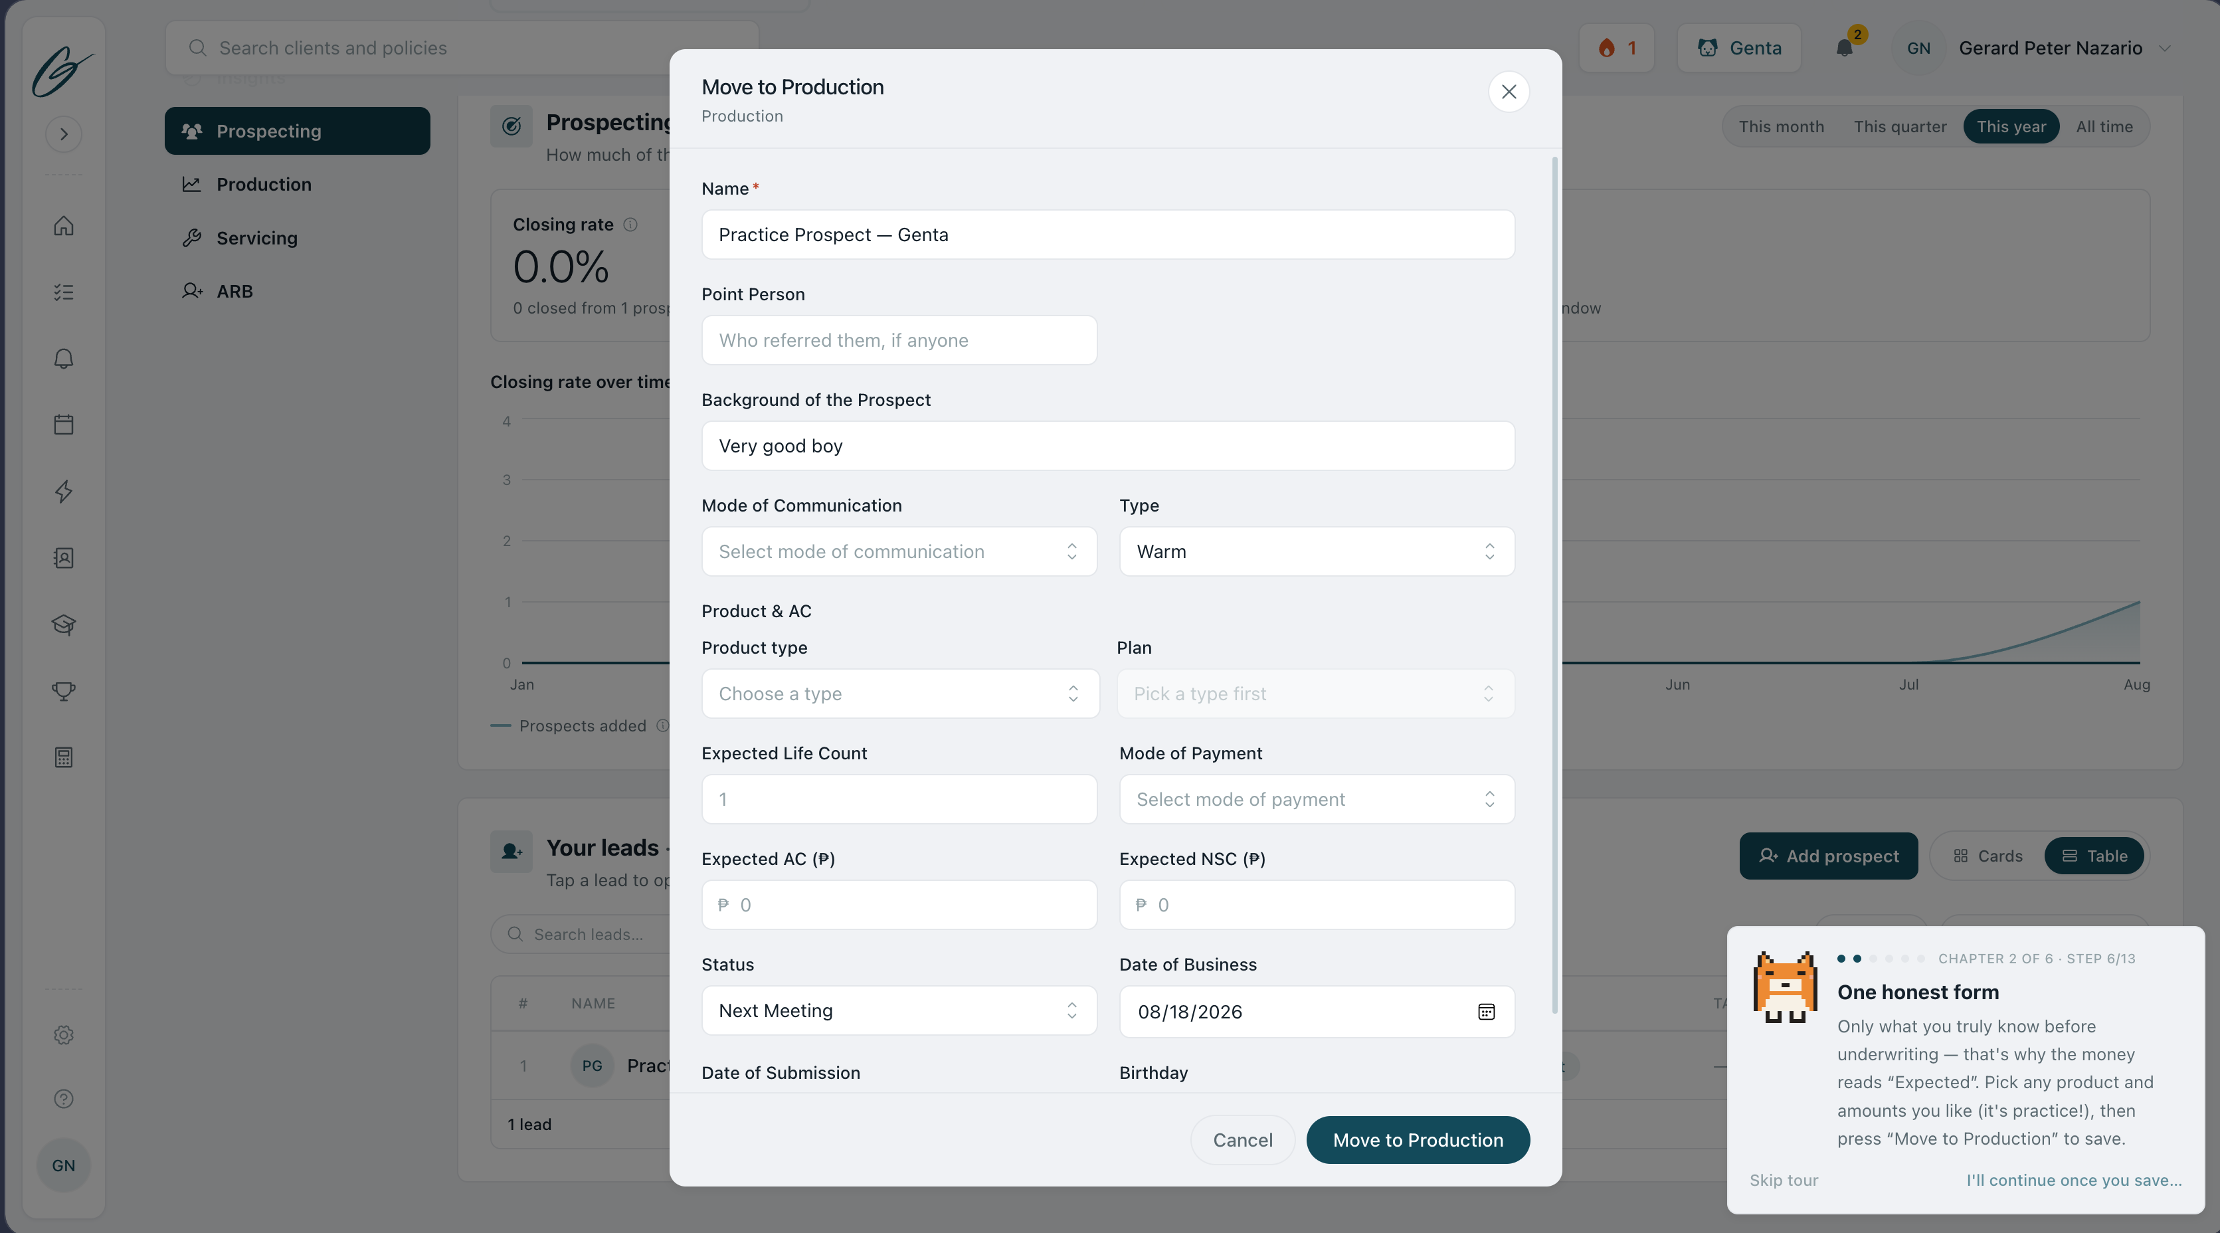Open the checklist tasks icon in the sidebar
The height and width of the screenshot is (1233, 2220).
click(64, 292)
